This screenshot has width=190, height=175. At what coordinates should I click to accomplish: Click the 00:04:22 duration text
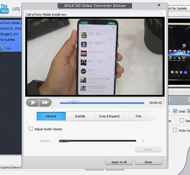click(7, 29)
